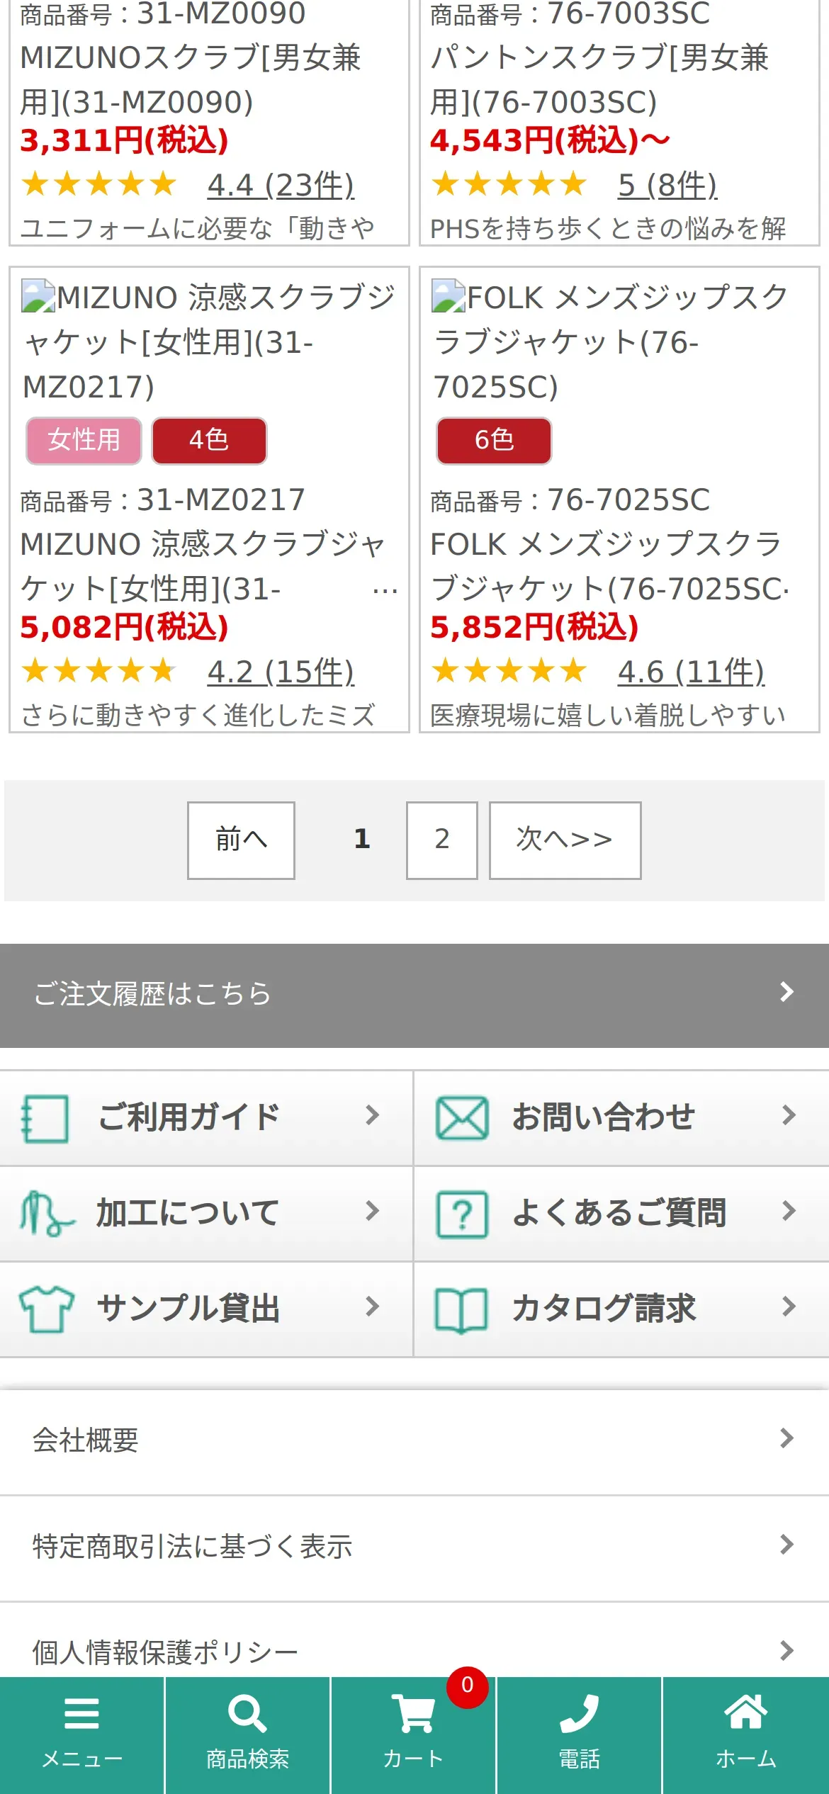Click price 5,852円(税込)
This screenshot has width=829, height=1794.
534,627
